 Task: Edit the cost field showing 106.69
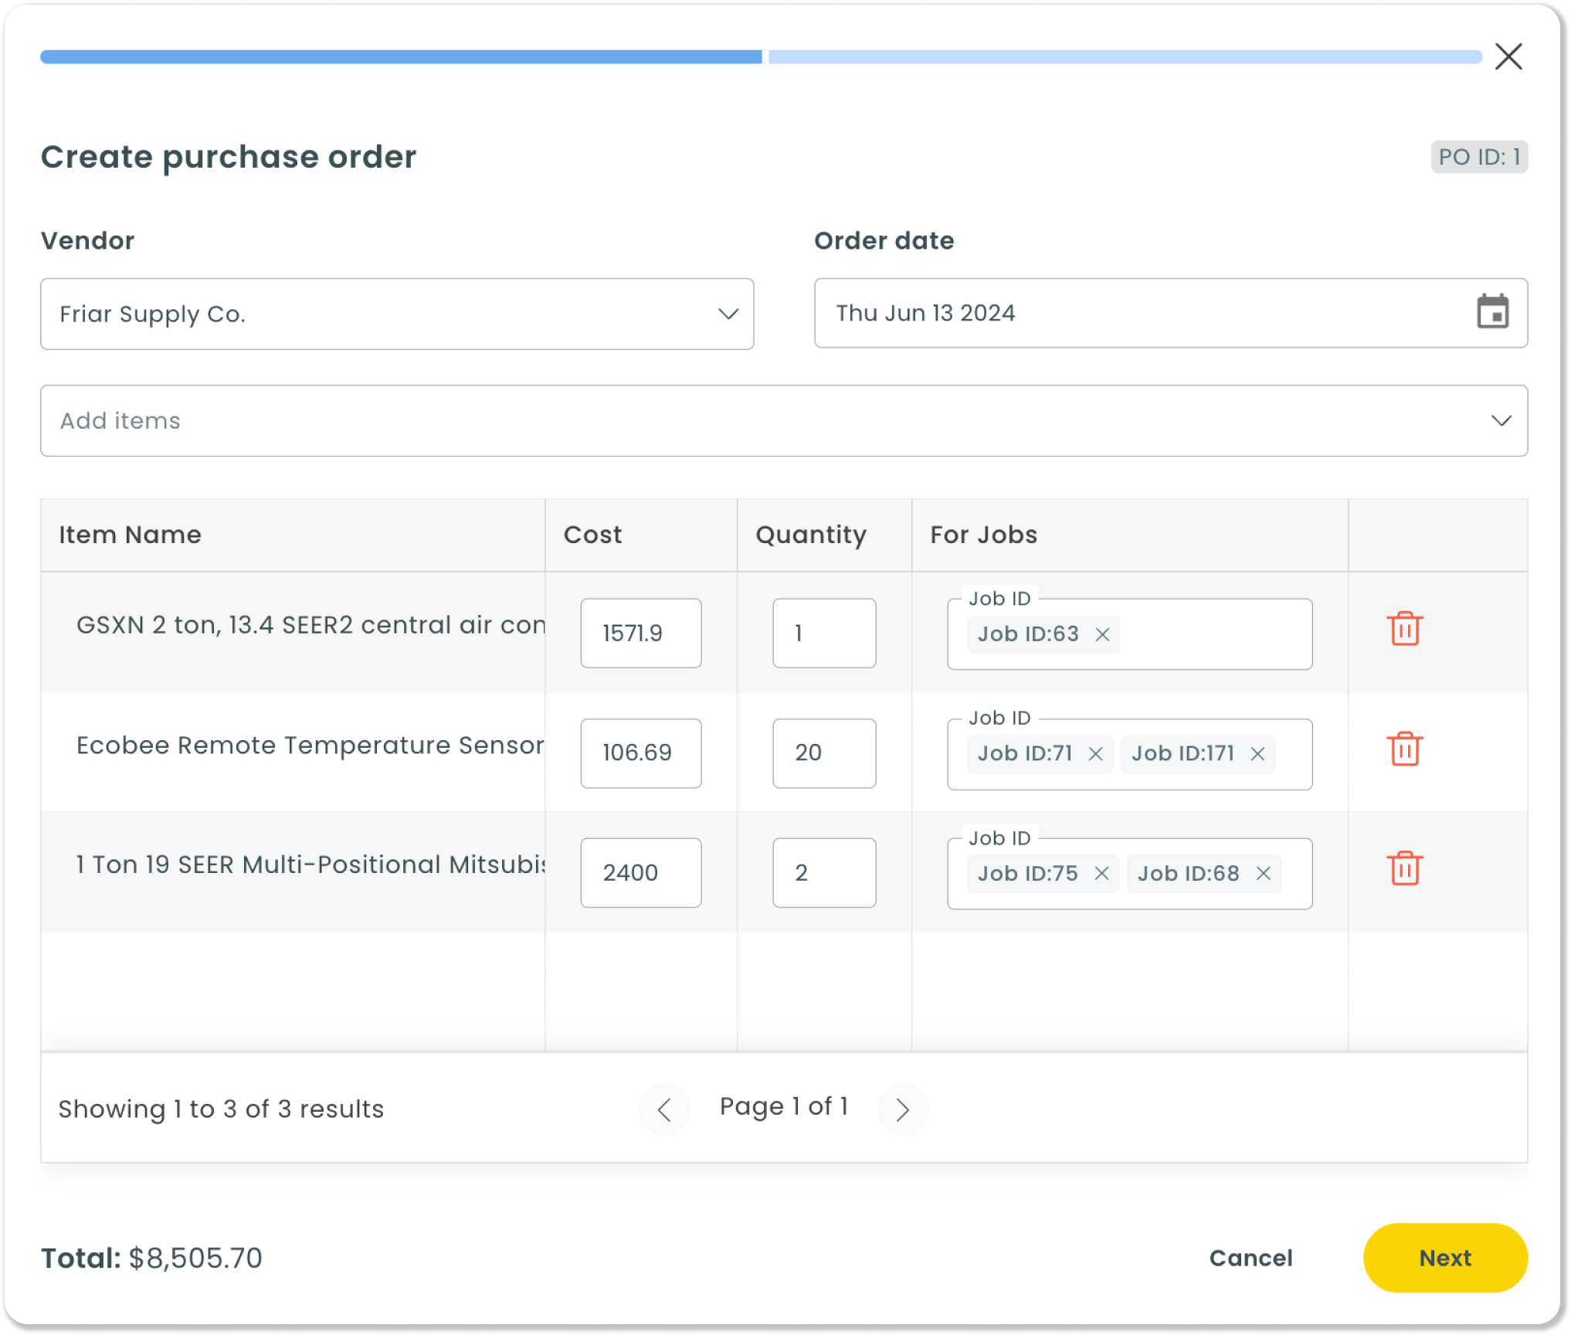(640, 753)
